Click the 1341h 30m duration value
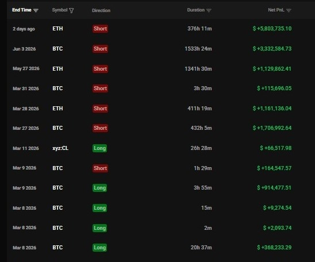Image resolution: width=315 pixels, height=262 pixels. (198, 69)
